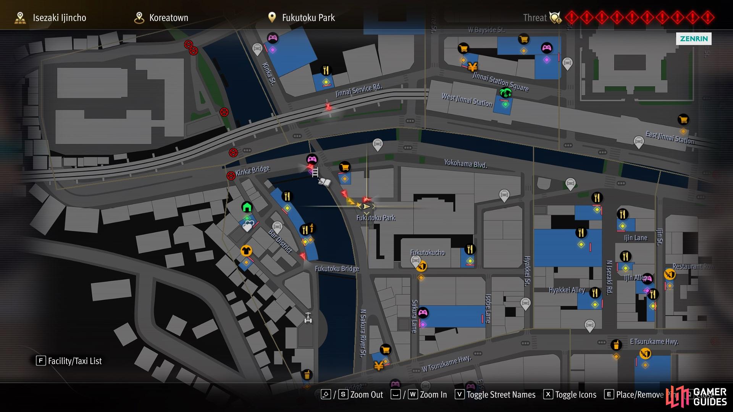Click the gamepad icon beside Kinka Bridge
Image resolution: width=733 pixels, height=412 pixels.
(x=312, y=159)
